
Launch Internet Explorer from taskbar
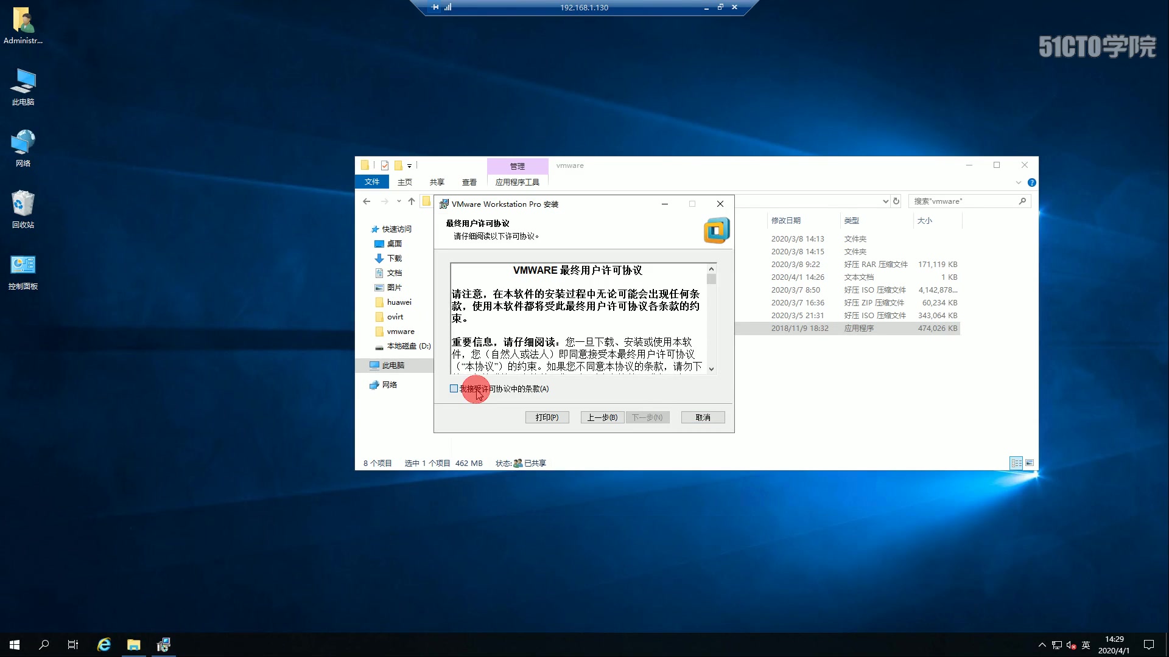pyautogui.click(x=104, y=645)
